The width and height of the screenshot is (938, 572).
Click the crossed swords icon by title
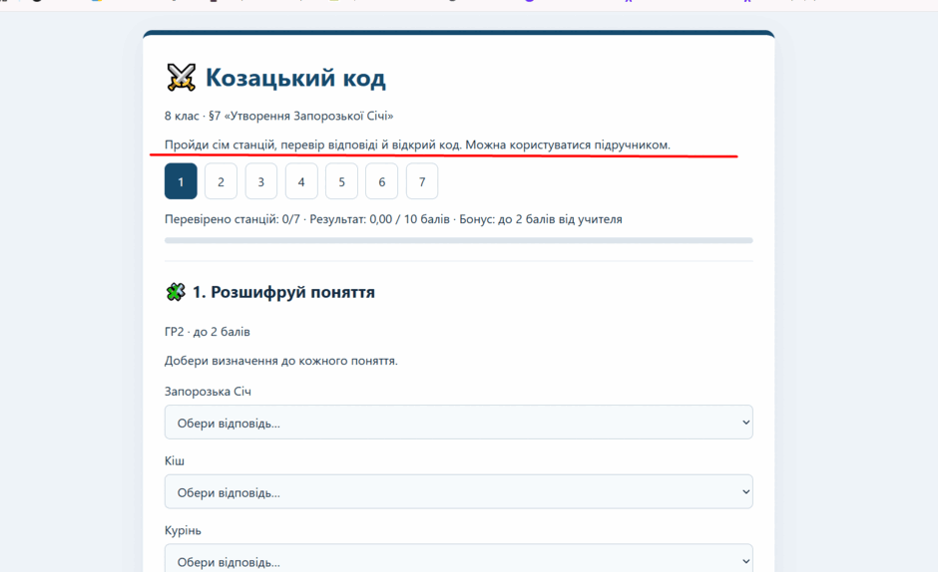point(181,78)
